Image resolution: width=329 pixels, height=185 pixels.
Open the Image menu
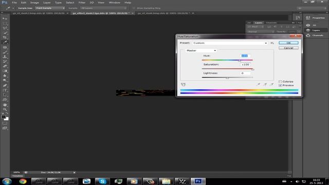pos(34,3)
